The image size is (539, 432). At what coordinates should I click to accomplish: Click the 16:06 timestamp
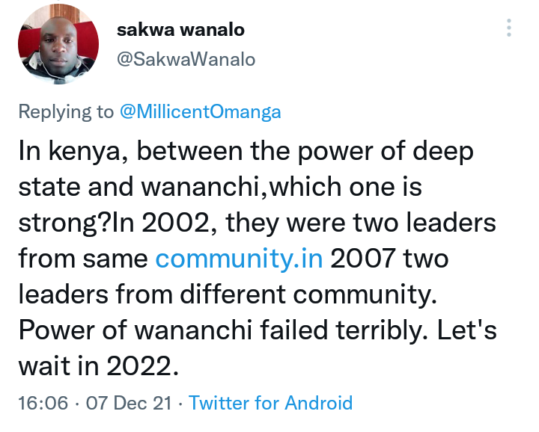click(43, 403)
